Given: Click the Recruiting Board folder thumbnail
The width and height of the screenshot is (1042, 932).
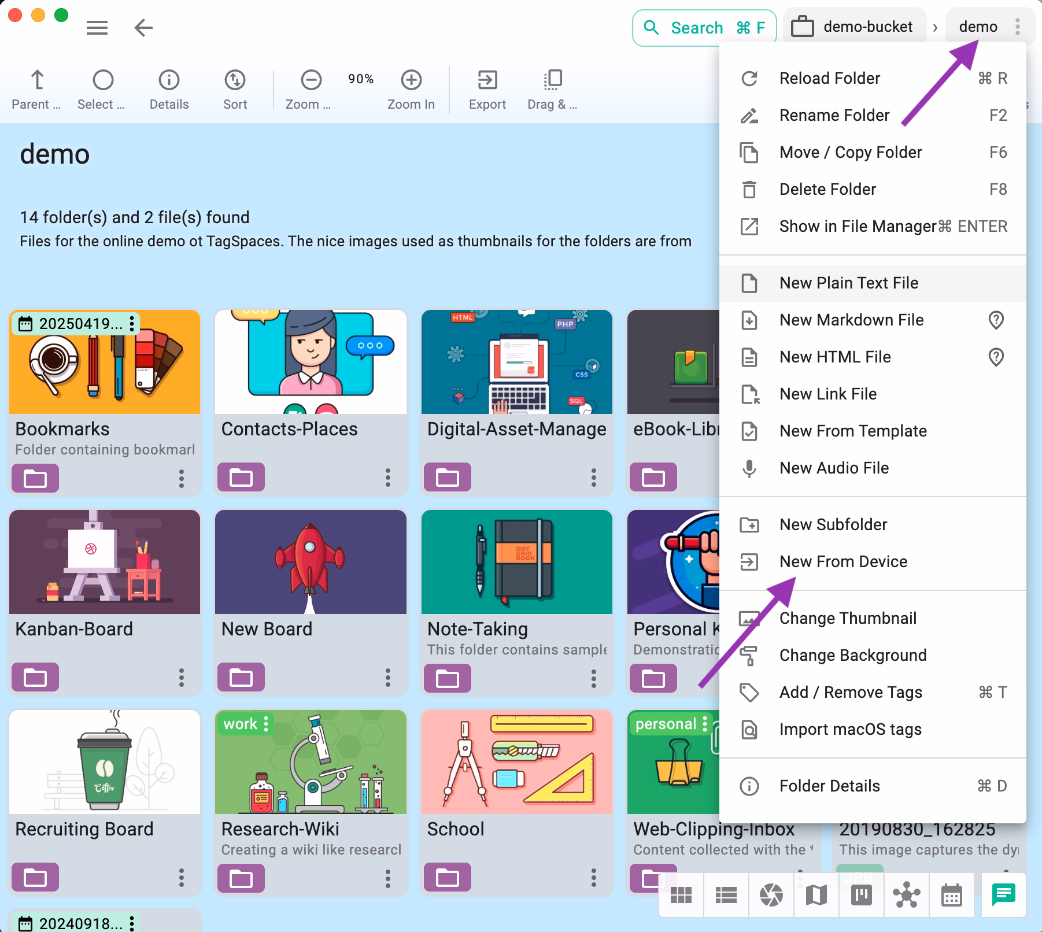Looking at the screenshot, I should [104, 762].
